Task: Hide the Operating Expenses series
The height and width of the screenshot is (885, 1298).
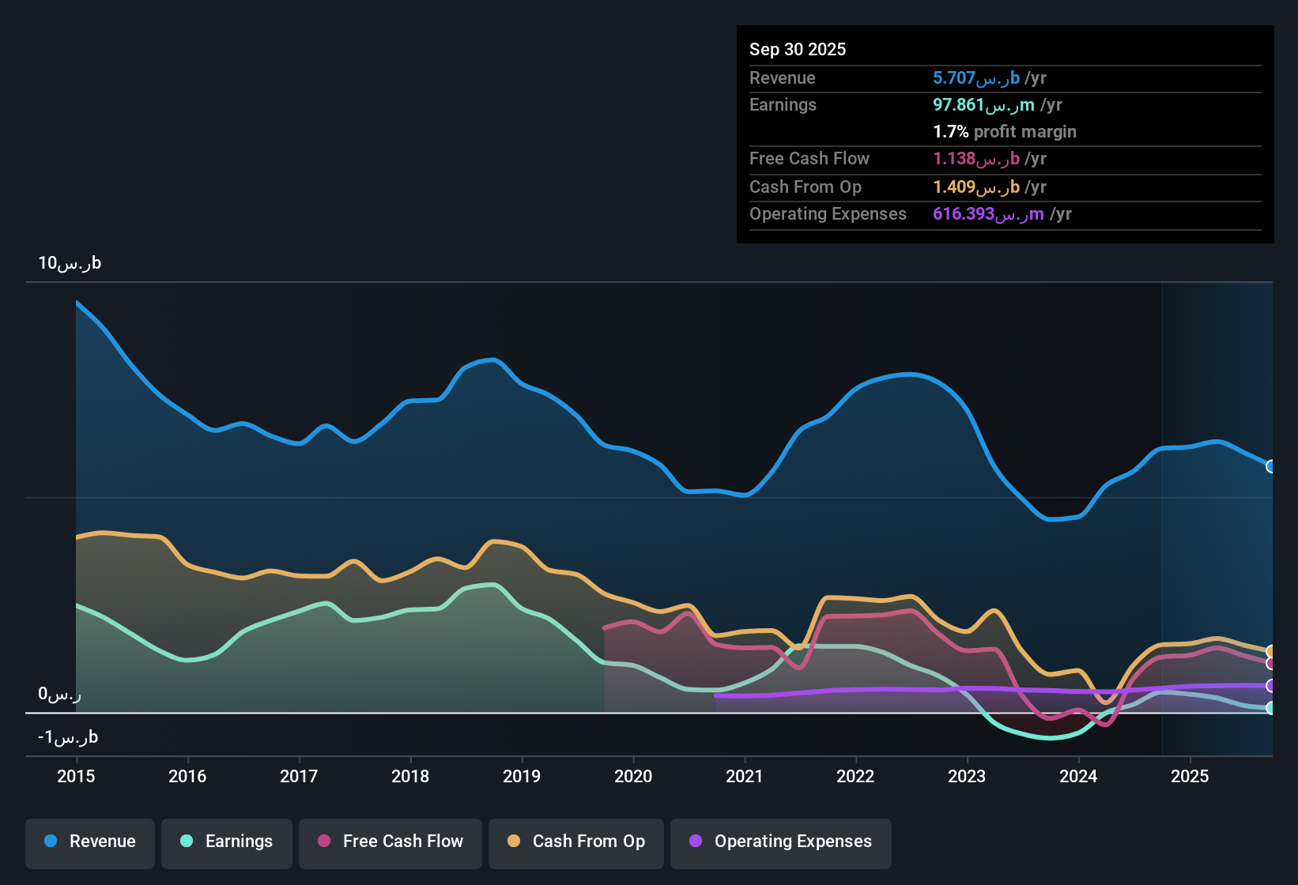Action: [x=780, y=842]
